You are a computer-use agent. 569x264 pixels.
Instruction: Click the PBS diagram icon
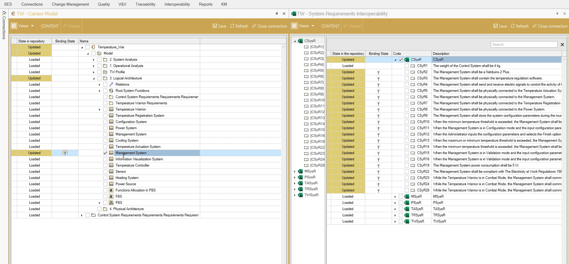[111, 203]
